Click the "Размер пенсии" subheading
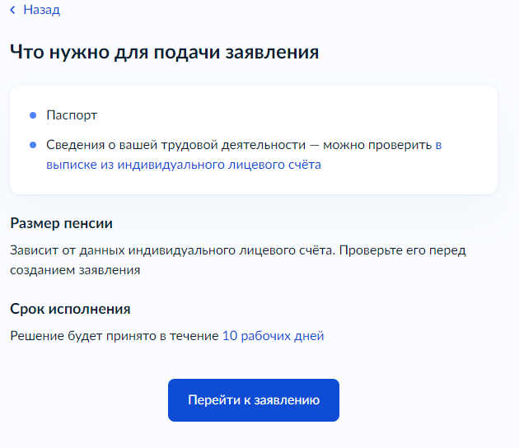Viewport: 519px width, 448px height. coord(61,223)
